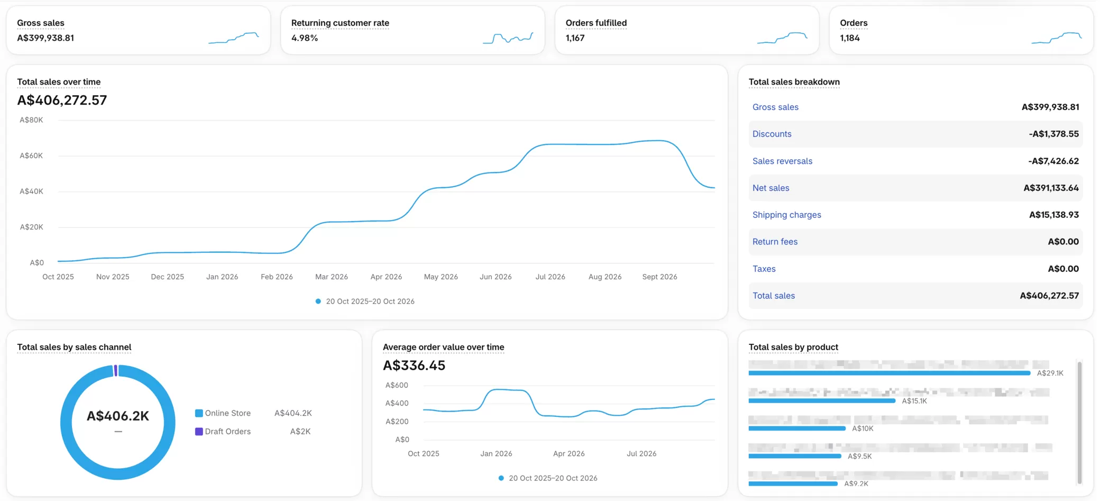Select the -A$7,426.62 sales reversals value
Image resolution: width=1100 pixels, height=501 pixels.
pyautogui.click(x=1053, y=161)
